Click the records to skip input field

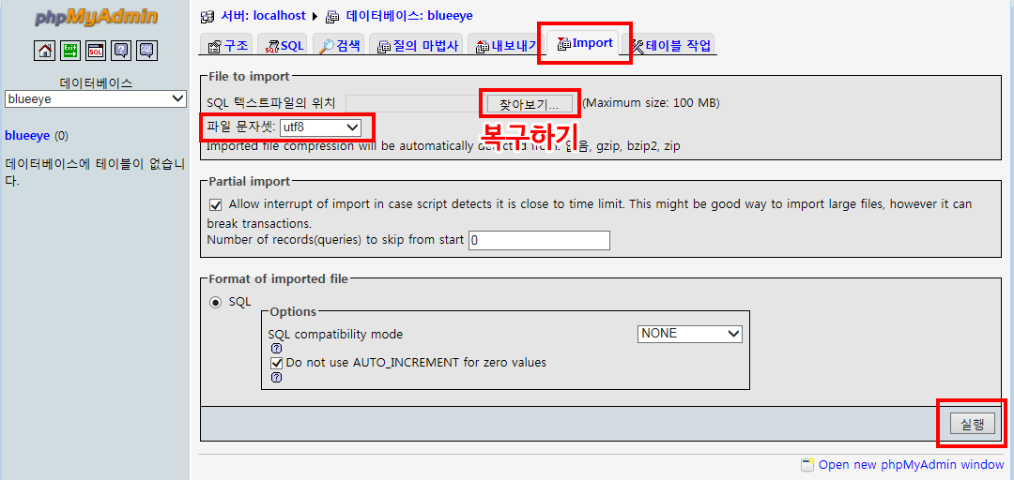point(539,241)
